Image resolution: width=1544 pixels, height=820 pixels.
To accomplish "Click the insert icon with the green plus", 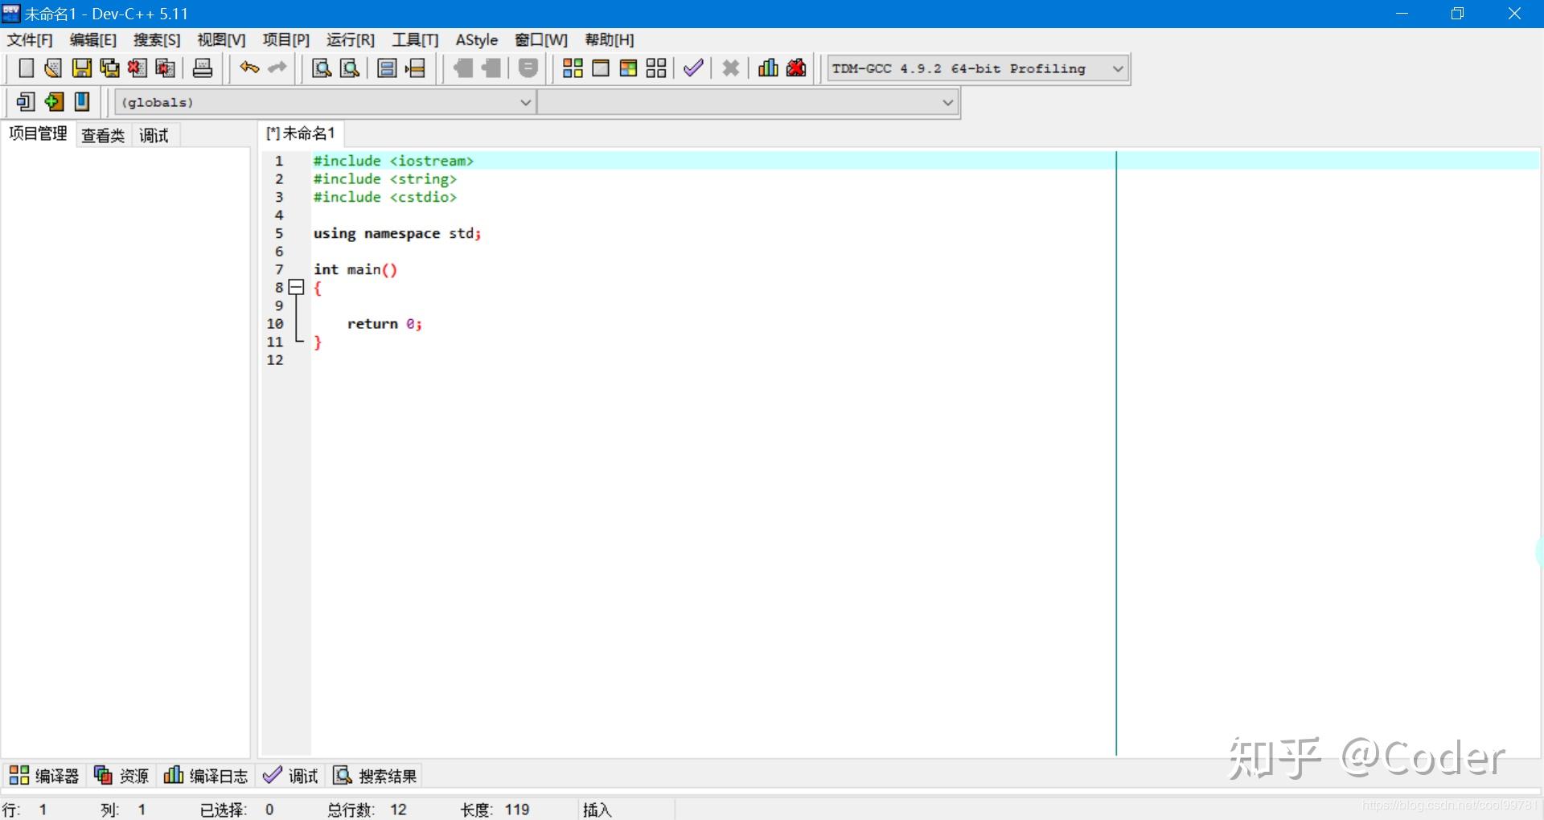I will tap(54, 102).
